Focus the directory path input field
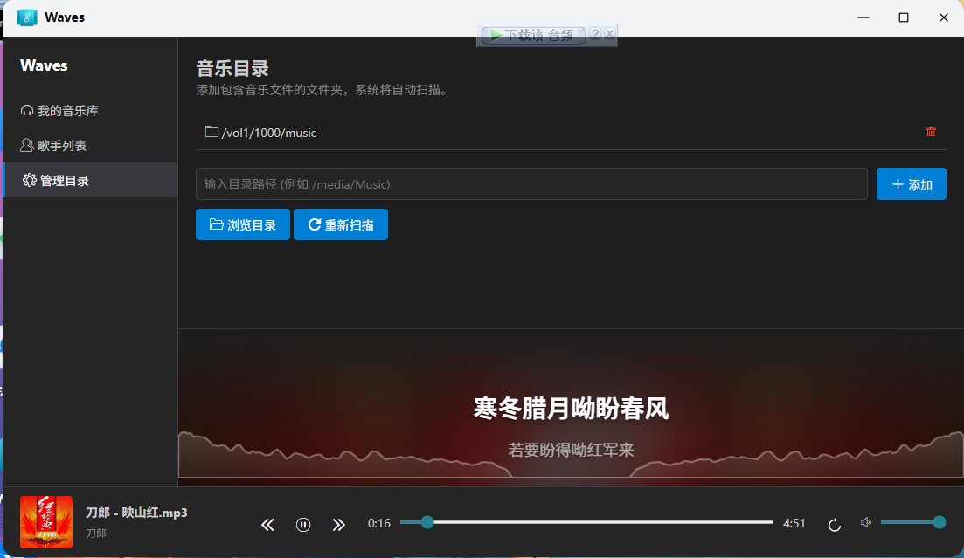The height and width of the screenshot is (558, 964). pyautogui.click(x=531, y=183)
